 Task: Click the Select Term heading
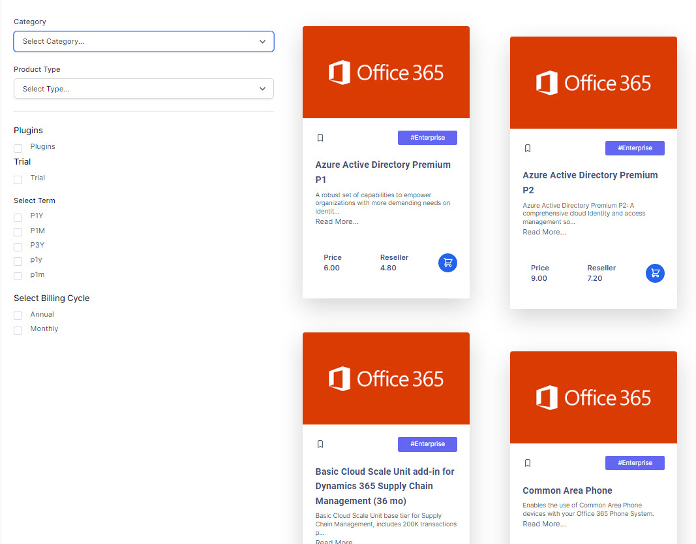(34, 200)
